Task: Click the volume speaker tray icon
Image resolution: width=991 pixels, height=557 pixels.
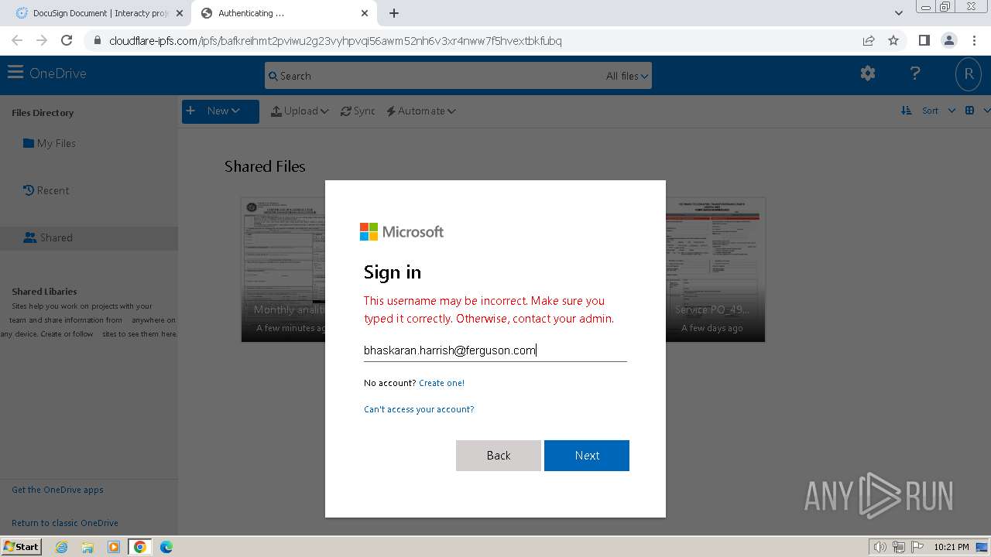Action: point(880,547)
